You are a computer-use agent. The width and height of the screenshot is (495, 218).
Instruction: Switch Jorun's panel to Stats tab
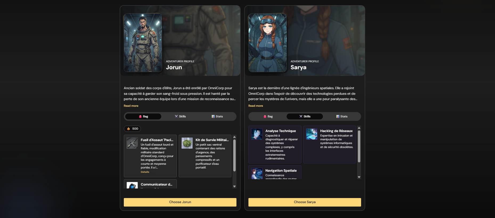(217, 116)
